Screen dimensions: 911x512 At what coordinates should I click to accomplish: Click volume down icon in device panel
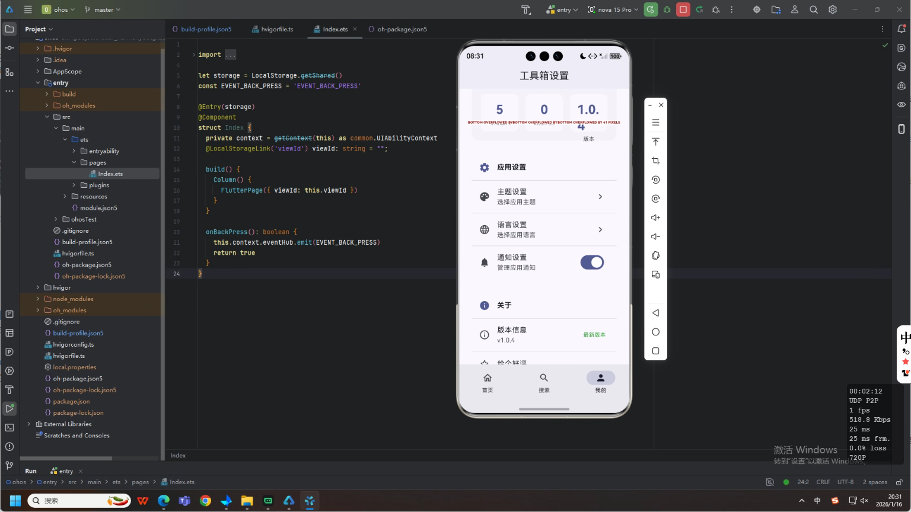pos(655,236)
